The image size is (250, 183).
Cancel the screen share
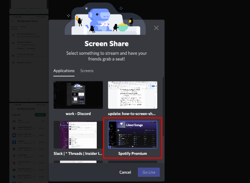[125, 172]
